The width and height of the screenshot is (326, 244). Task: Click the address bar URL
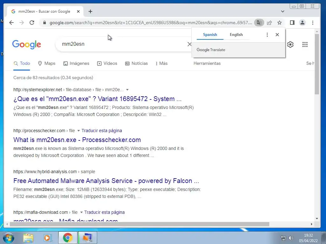coord(151,23)
